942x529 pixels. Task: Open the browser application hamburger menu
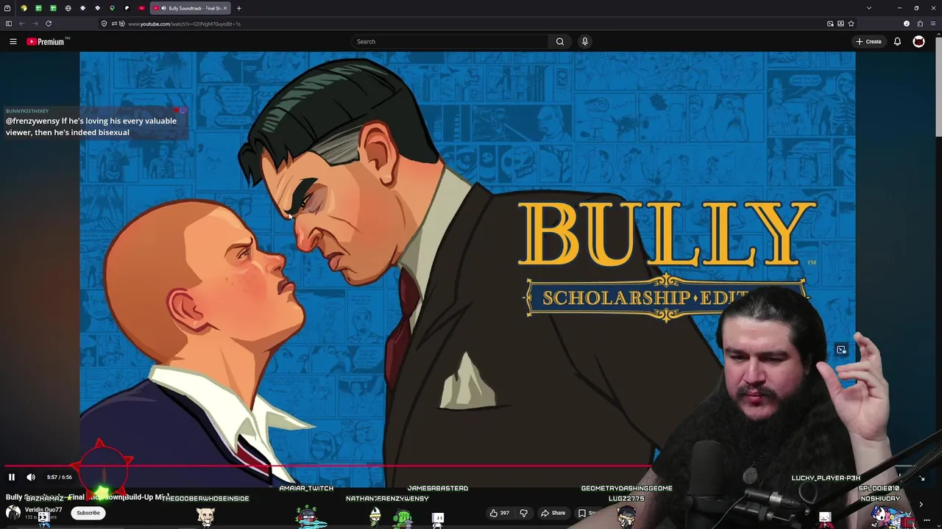[x=932, y=24]
